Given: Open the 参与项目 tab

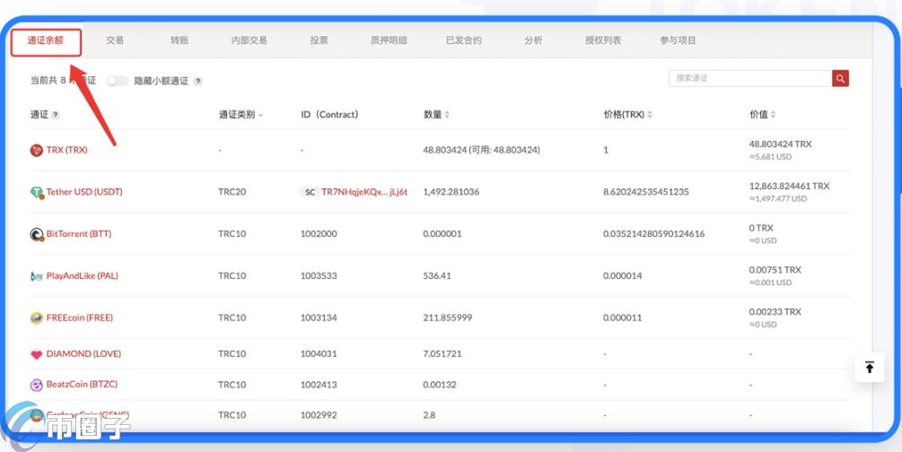Looking at the screenshot, I should pos(679,40).
